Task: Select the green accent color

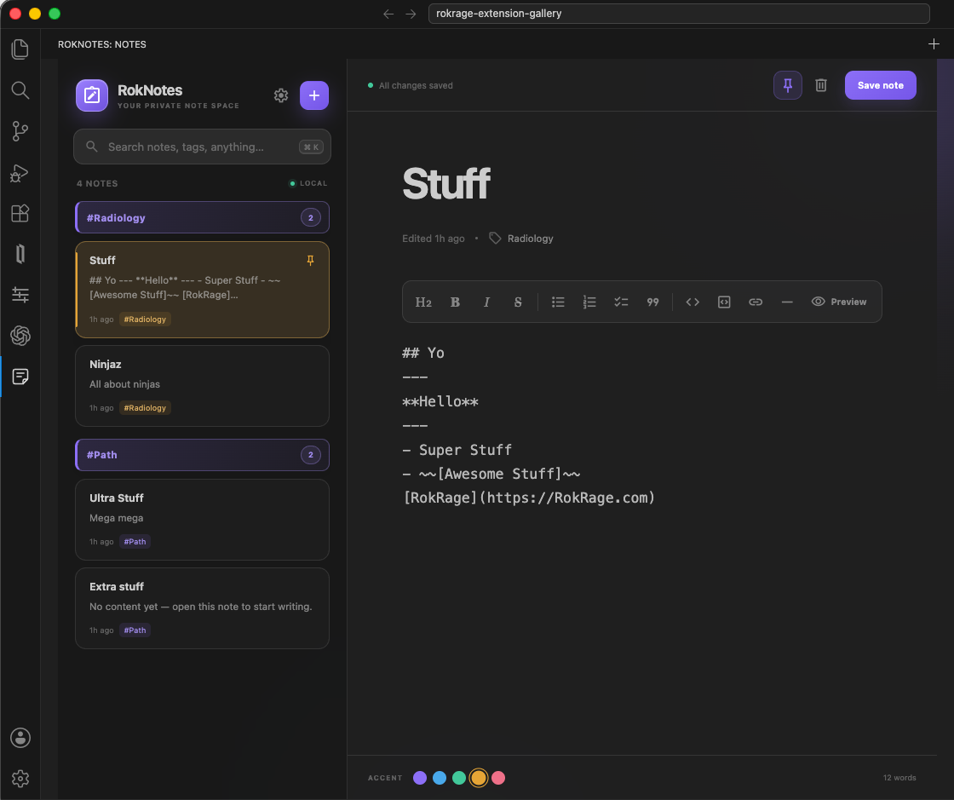Action: point(459,778)
